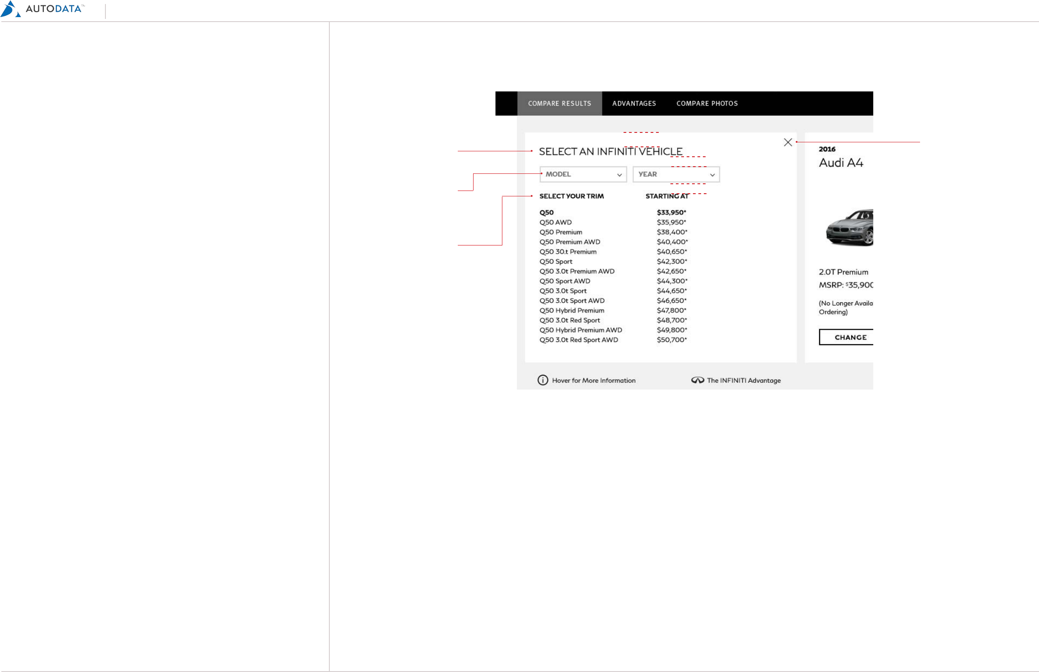The width and height of the screenshot is (1039, 672).
Task: Pick the Q50 Premium AWD trim
Action: [570, 242]
